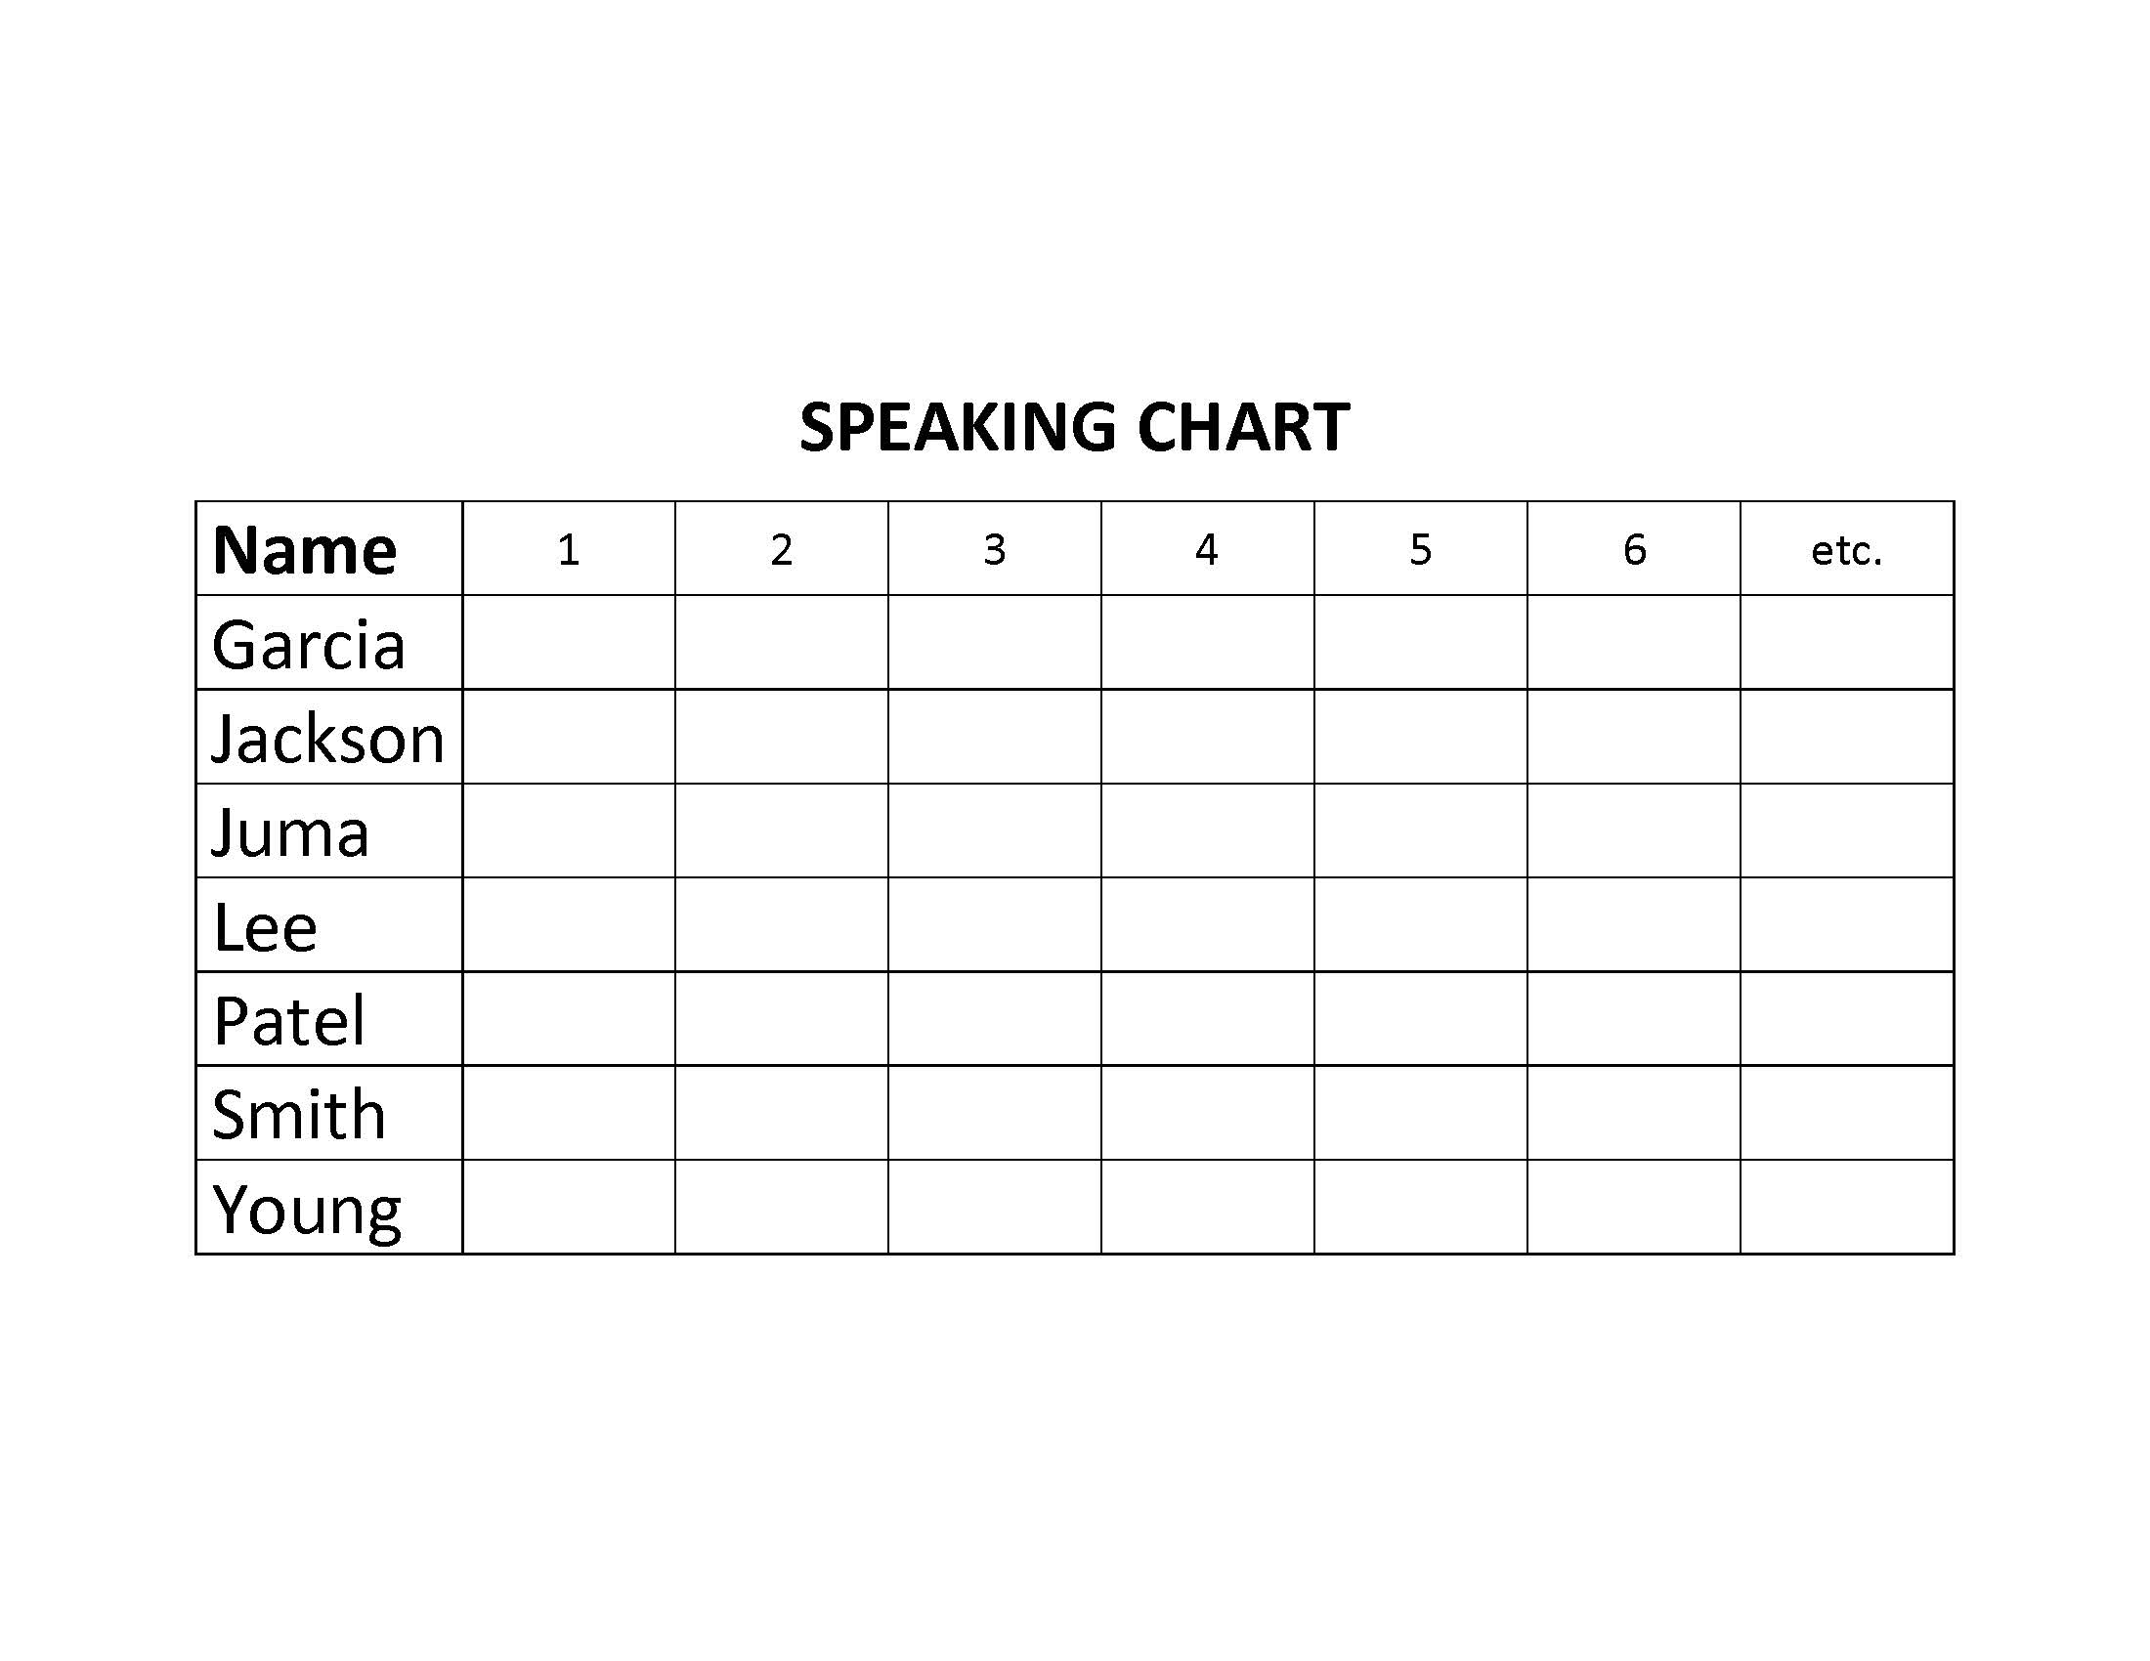The image size is (2150, 1661).
Task: Select the Smith name cell
Action: point(328,1113)
